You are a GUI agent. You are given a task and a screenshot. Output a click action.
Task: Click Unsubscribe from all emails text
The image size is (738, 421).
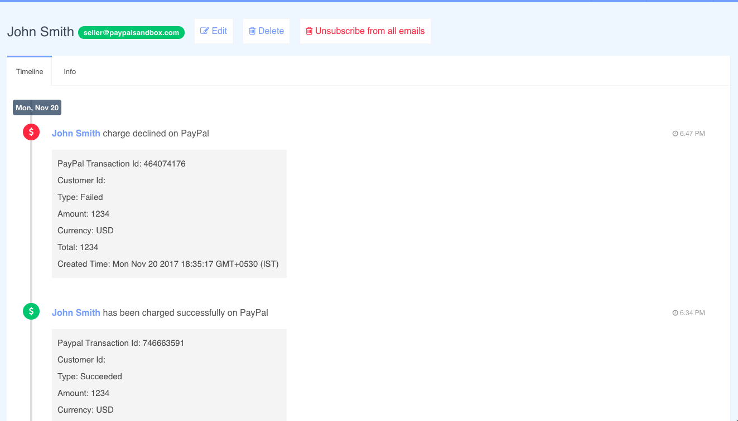[x=370, y=31]
